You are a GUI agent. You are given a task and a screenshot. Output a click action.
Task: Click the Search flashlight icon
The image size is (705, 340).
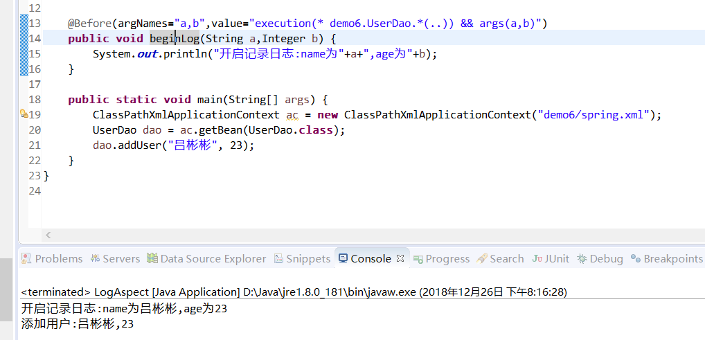(482, 258)
